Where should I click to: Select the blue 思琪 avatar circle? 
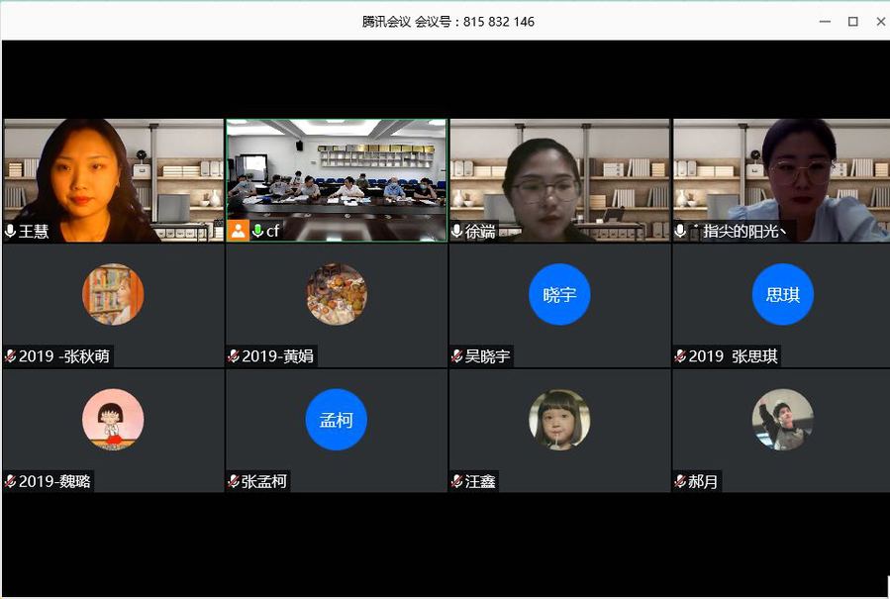pos(782,295)
